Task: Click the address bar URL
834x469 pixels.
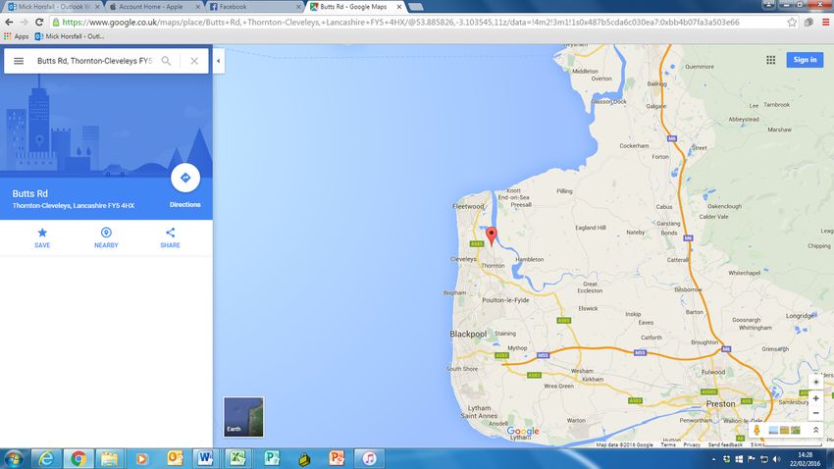Action: (400, 23)
